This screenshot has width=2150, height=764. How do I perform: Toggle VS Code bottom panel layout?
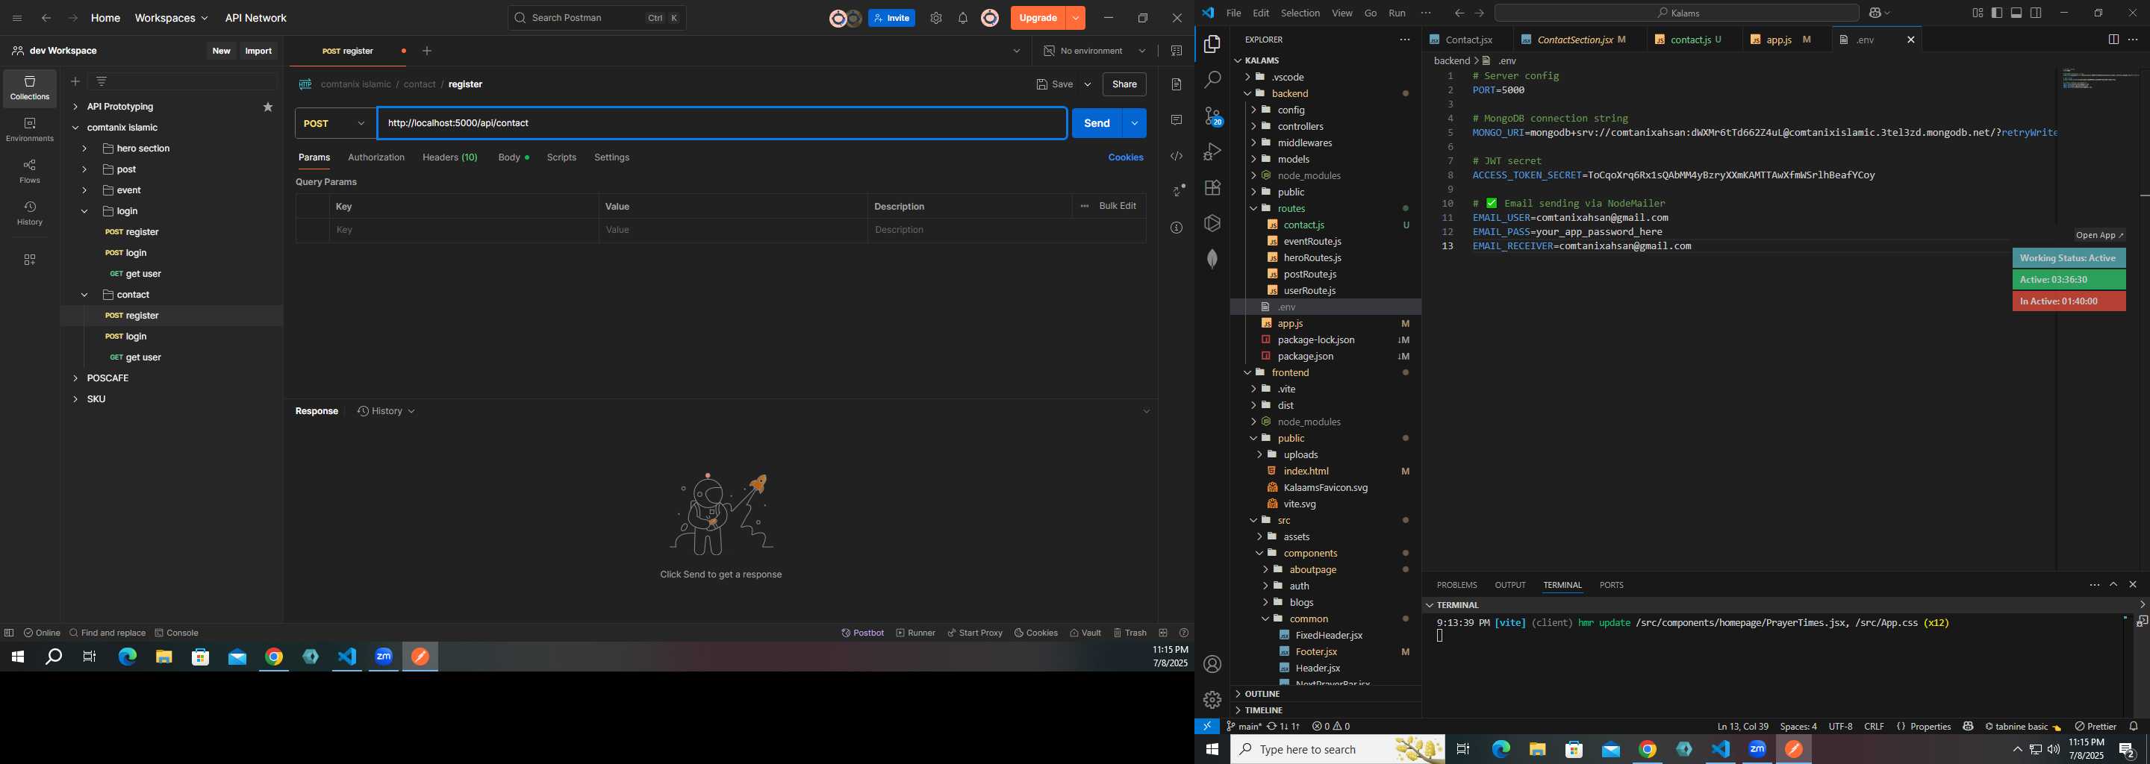2016,13
